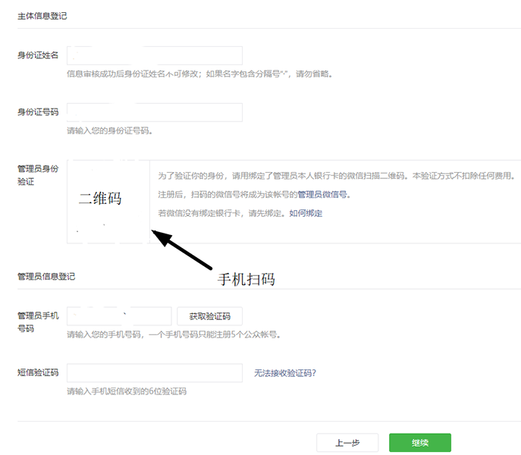Click the 获取验证码 button
521x455 pixels.
point(209,316)
